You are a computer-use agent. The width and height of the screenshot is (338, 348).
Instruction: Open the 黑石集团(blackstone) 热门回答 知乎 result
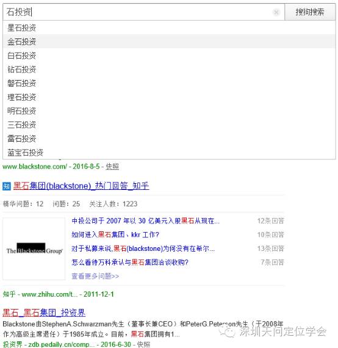click(x=81, y=186)
